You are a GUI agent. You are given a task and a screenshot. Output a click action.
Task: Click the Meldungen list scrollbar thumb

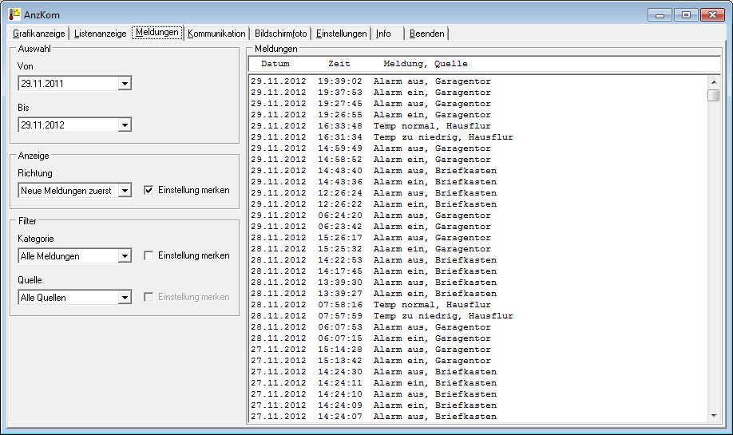(x=713, y=96)
